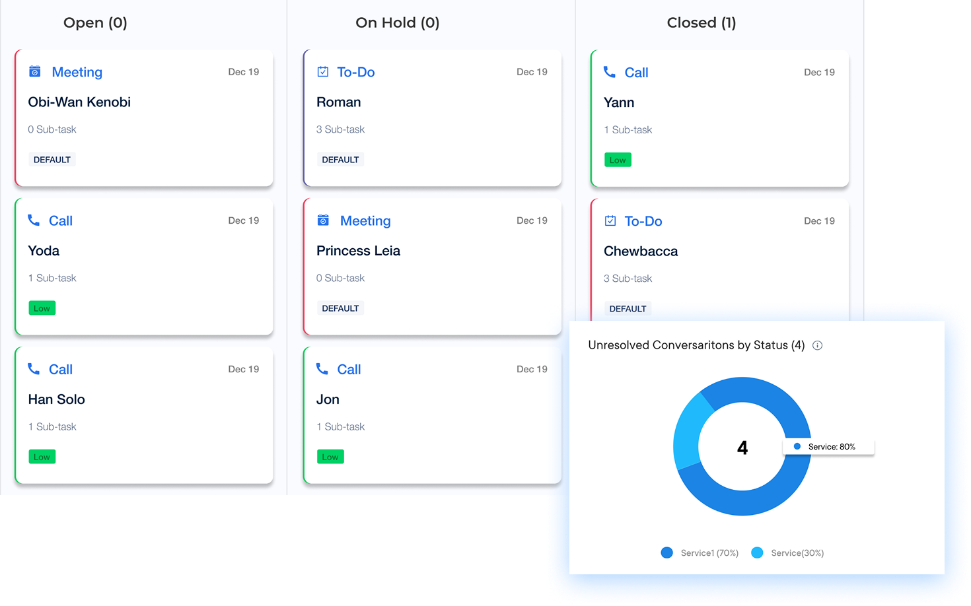The width and height of the screenshot is (971, 606).
Task: Click 3 Sub-task on Chewbacca card
Action: point(628,279)
